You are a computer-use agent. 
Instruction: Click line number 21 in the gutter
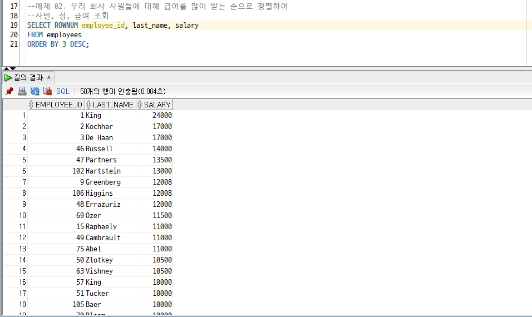14,44
